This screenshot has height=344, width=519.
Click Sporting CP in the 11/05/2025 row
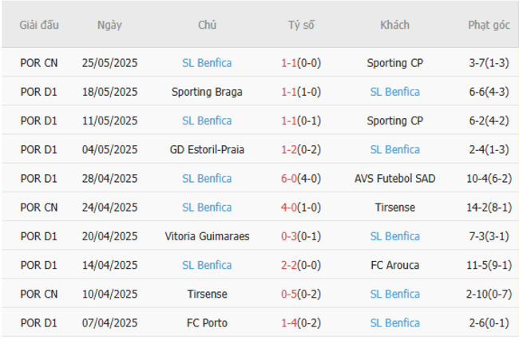coord(394,121)
